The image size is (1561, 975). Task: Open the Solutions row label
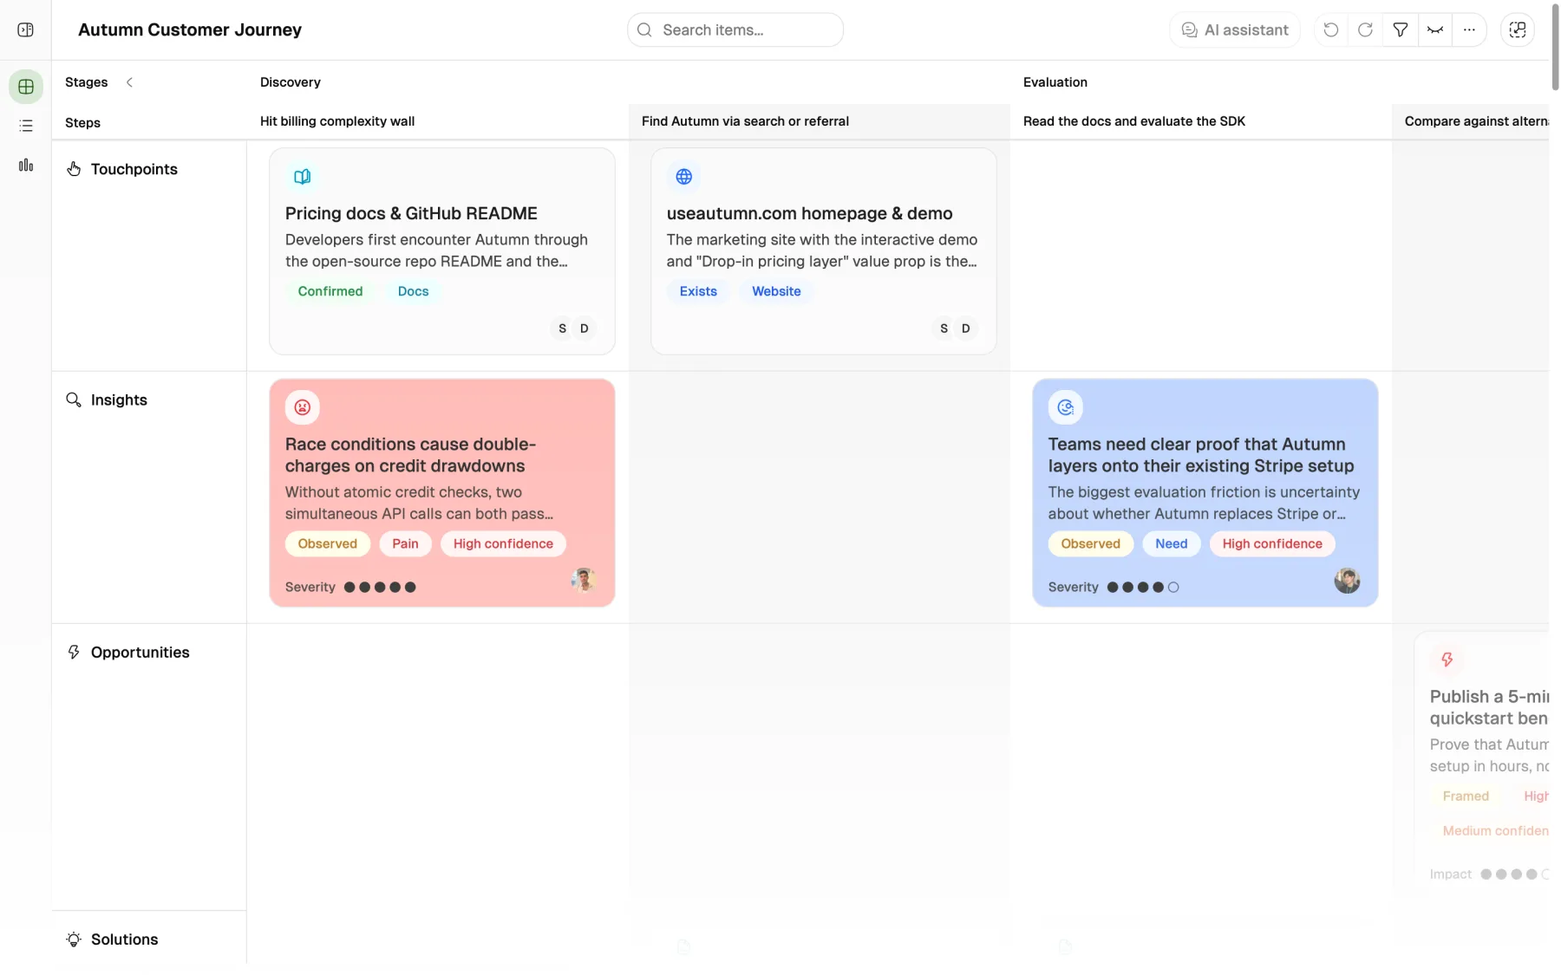pos(124,939)
